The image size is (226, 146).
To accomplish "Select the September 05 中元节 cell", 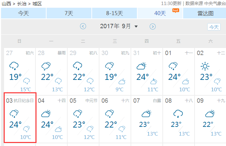I will (83, 119).
